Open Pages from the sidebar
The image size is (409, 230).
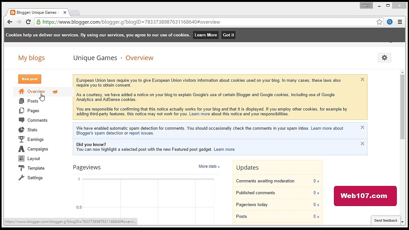(33, 111)
